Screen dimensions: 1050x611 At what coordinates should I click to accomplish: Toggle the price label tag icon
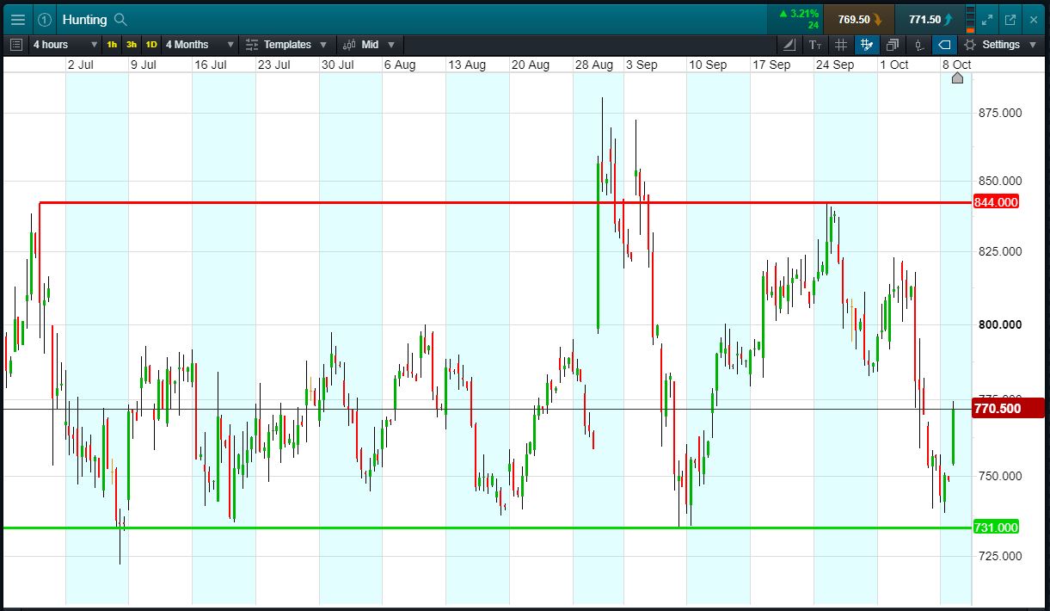coord(944,45)
